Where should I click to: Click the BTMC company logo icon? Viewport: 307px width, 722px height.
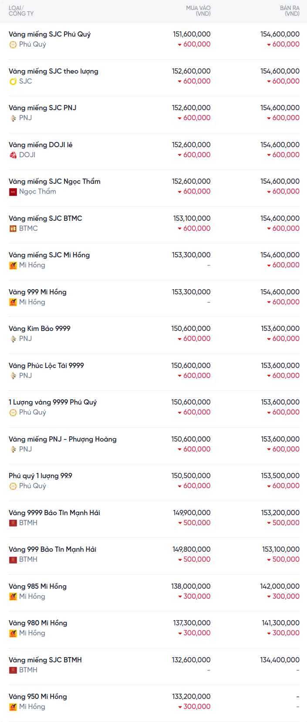[13, 229]
